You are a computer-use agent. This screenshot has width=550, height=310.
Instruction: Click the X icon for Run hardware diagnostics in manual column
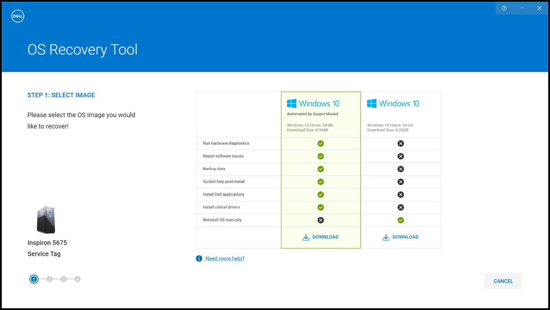400,143
